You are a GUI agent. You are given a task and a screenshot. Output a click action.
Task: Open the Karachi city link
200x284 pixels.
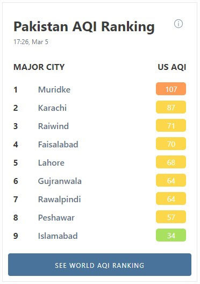(x=52, y=108)
